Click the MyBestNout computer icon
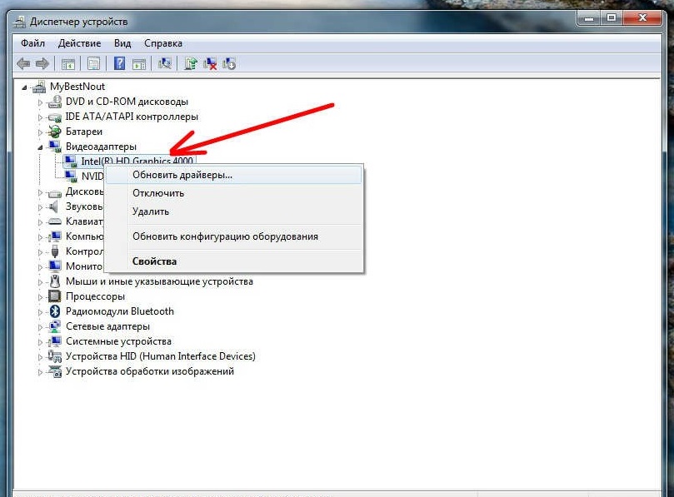This screenshot has width=674, height=497. click(39, 87)
